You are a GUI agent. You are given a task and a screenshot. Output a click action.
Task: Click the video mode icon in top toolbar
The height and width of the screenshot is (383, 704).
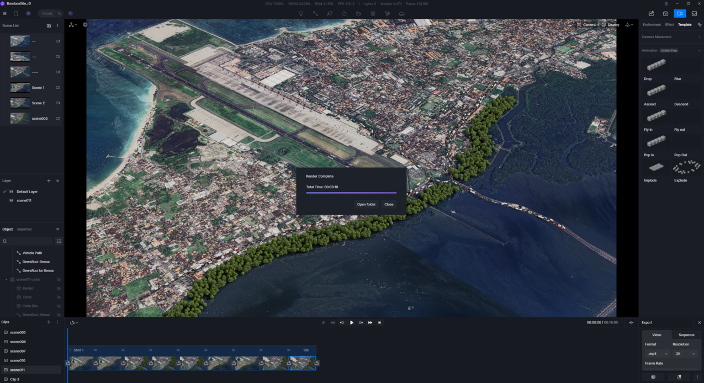coord(680,14)
